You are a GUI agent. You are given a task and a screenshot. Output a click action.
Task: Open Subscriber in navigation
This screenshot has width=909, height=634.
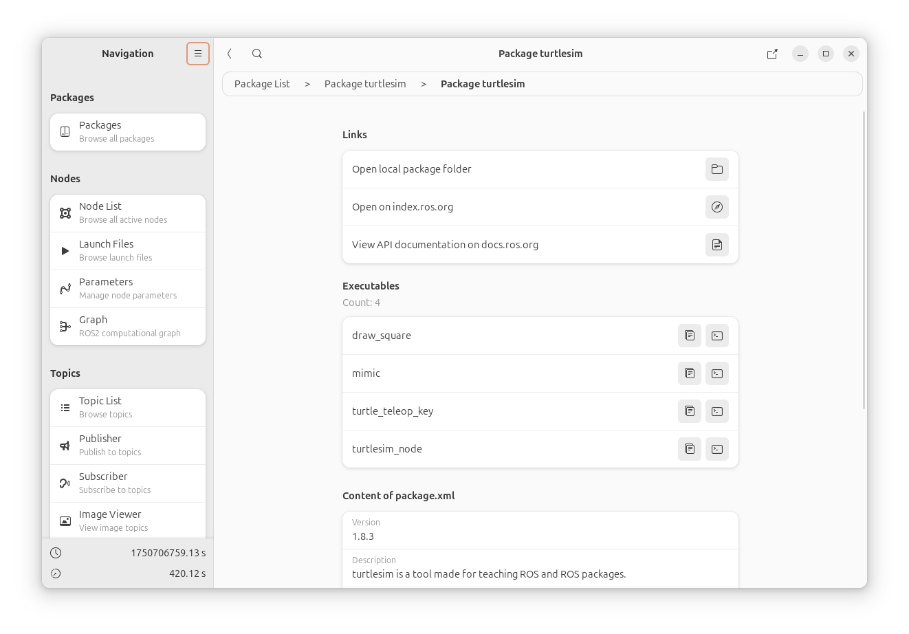(128, 483)
